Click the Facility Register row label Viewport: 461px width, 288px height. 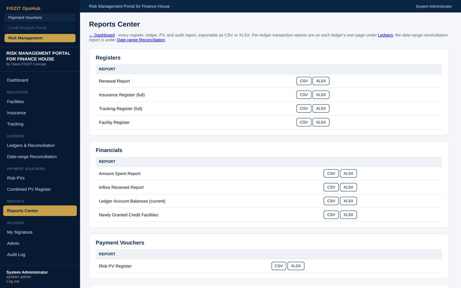(114, 122)
